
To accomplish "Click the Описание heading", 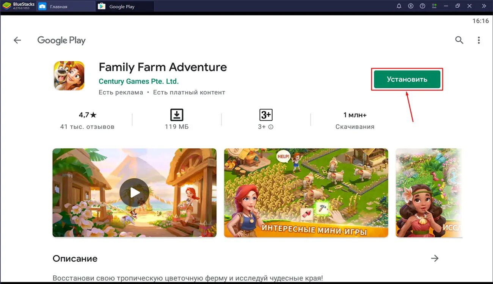I will tap(75, 259).
